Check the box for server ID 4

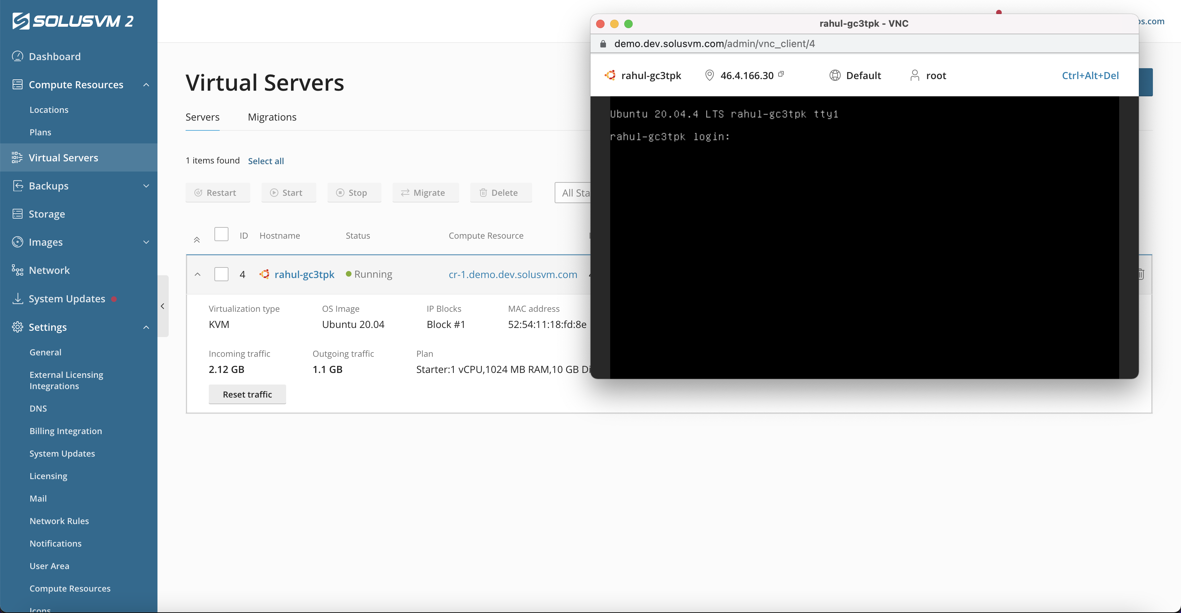[x=221, y=274]
